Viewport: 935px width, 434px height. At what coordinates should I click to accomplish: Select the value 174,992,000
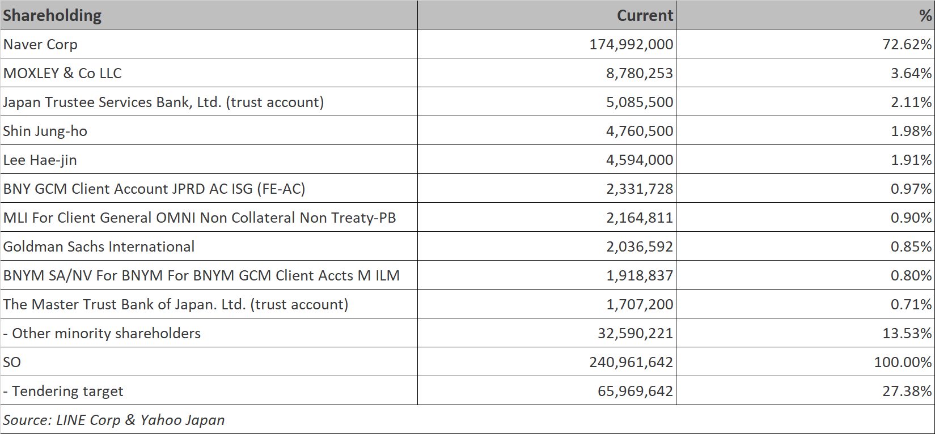pyautogui.click(x=631, y=44)
